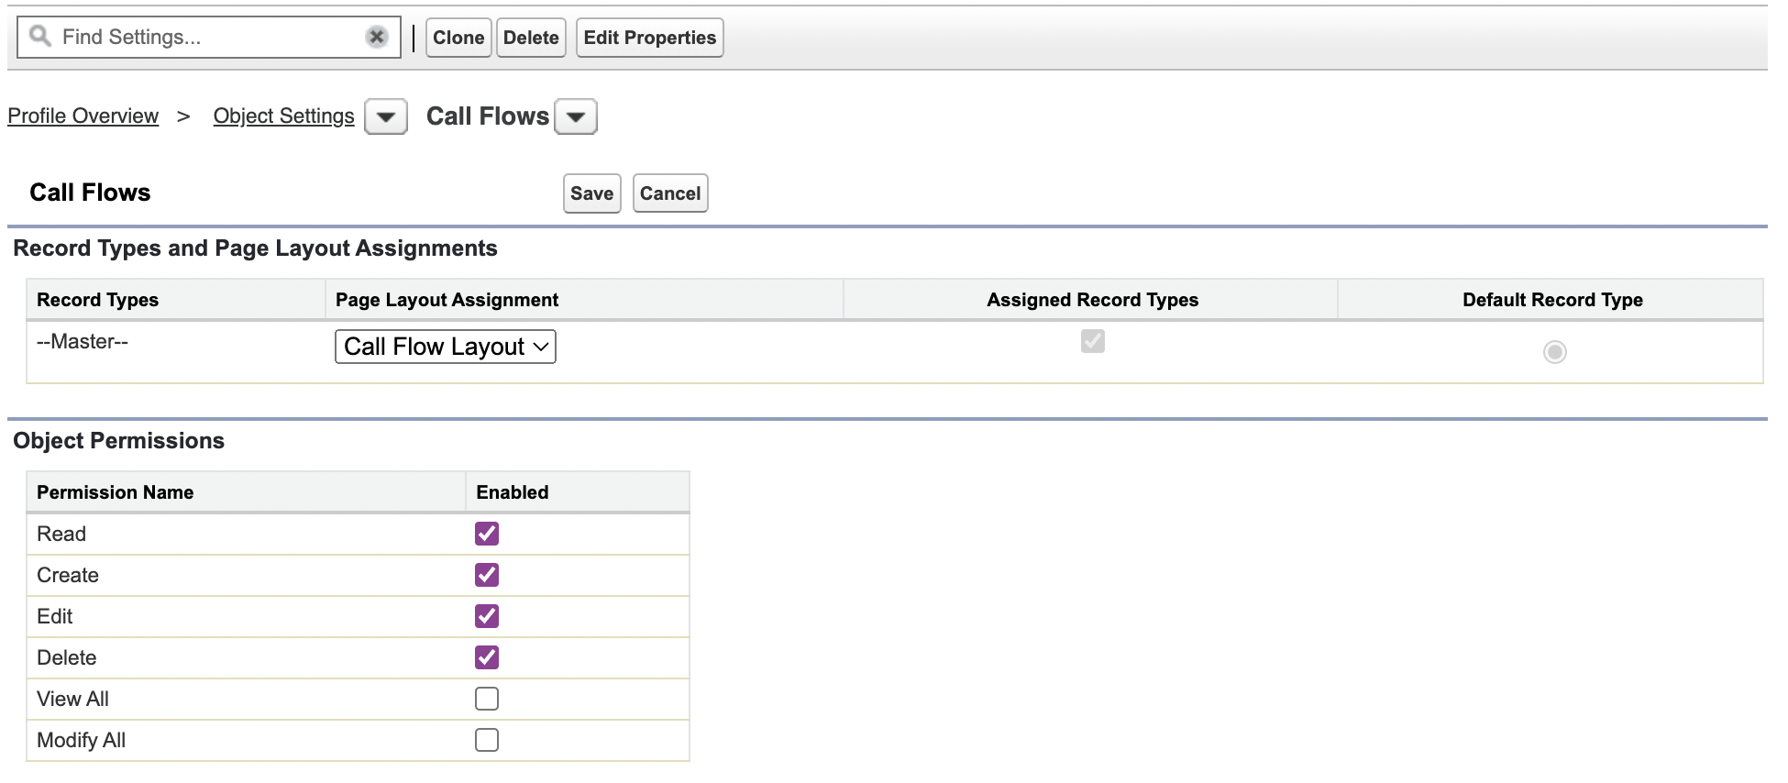The width and height of the screenshot is (1788, 783).
Task: Disable the Delete permission checkbox
Action: click(487, 657)
